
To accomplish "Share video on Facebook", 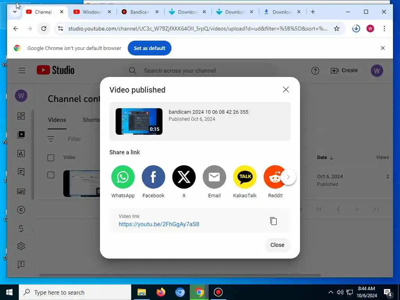I will click(x=153, y=177).
